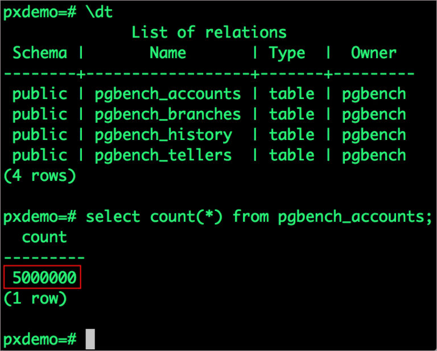Click the schema value in the pgbench_accounts row
This screenshot has width=437, height=351.
point(40,94)
